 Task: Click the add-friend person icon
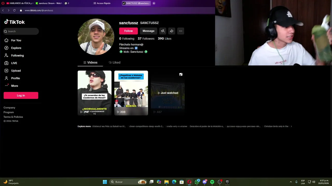click(163, 31)
